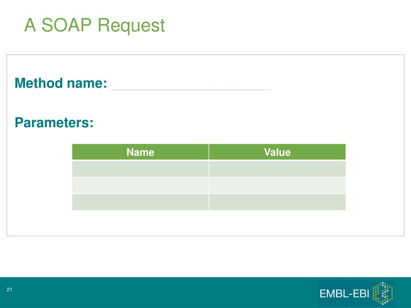Click the word Request in the title
Image resolution: width=411 pixels, height=308 pixels.
(131, 25)
